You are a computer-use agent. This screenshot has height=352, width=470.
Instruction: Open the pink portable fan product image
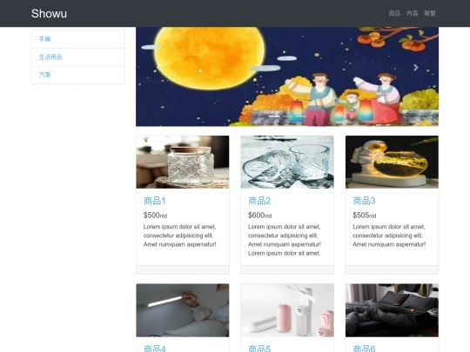287,310
